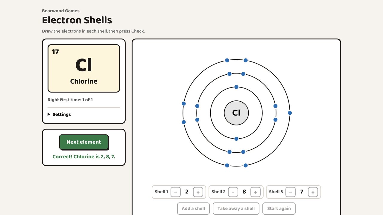This screenshot has width=383, height=215.
Task: Click the "Right first time: 1 of 1" score
Action: coord(70,100)
